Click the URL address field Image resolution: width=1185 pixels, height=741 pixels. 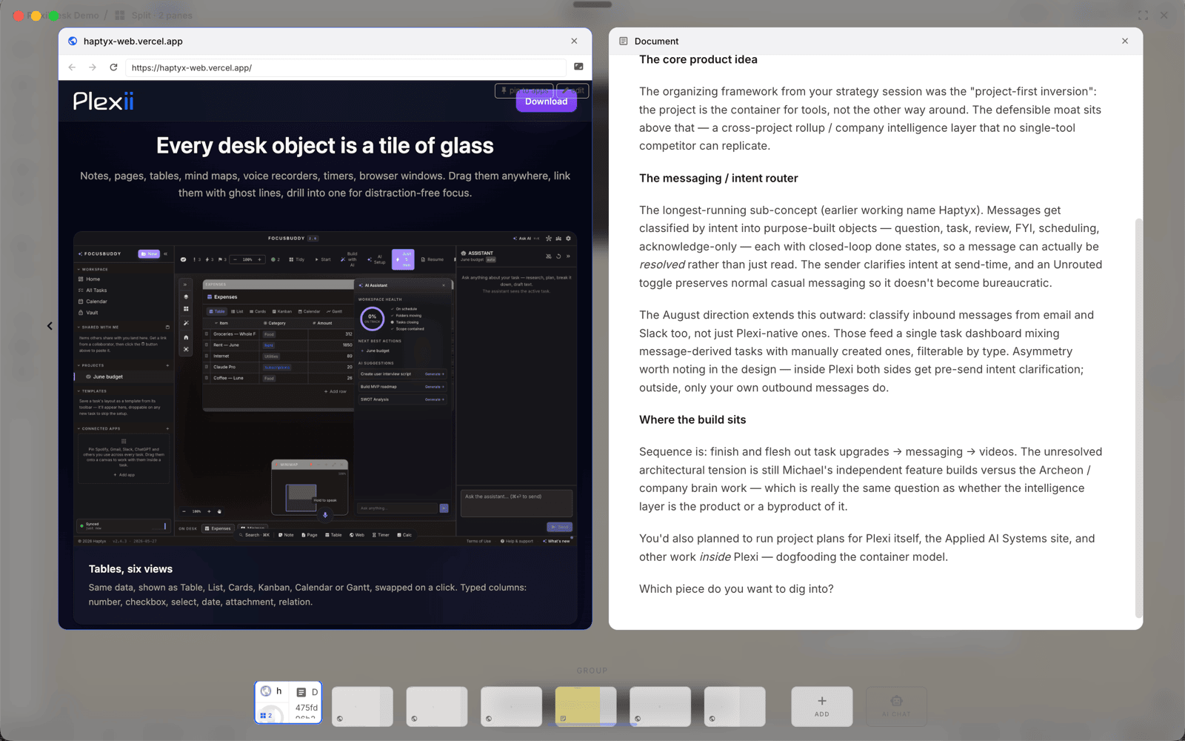(345, 67)
